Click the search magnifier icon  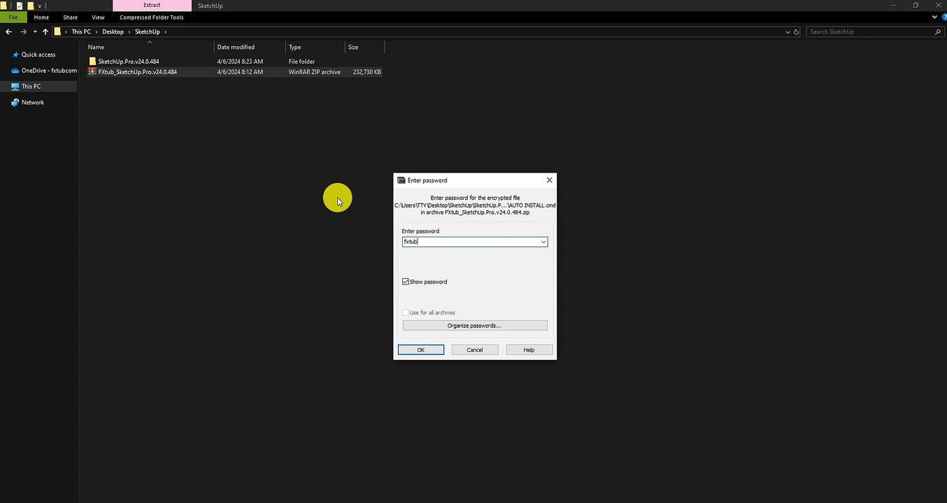(x=938, y=31)
